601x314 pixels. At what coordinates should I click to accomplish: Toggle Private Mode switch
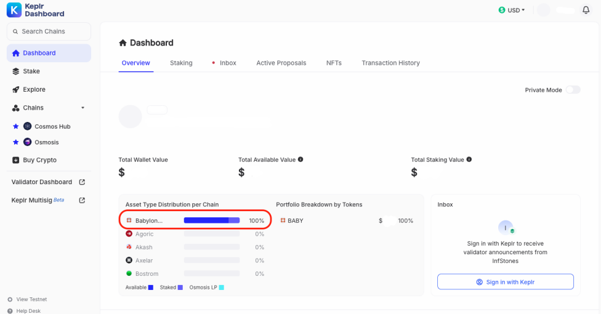point(573,90)
